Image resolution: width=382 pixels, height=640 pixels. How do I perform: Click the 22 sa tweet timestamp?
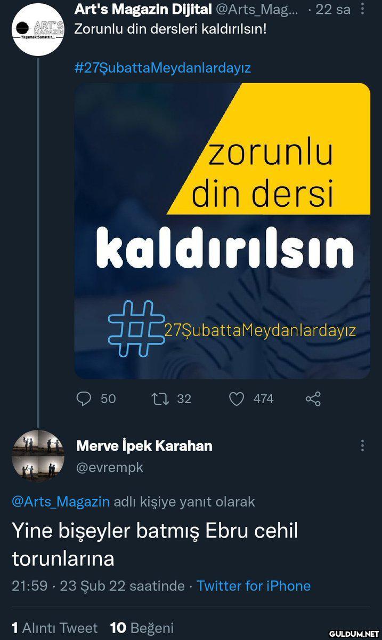point(333,9)
